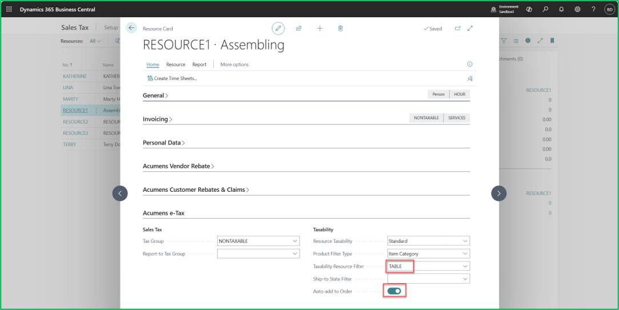Open the Report-to Tax Group dropdown

coord(295,253)
